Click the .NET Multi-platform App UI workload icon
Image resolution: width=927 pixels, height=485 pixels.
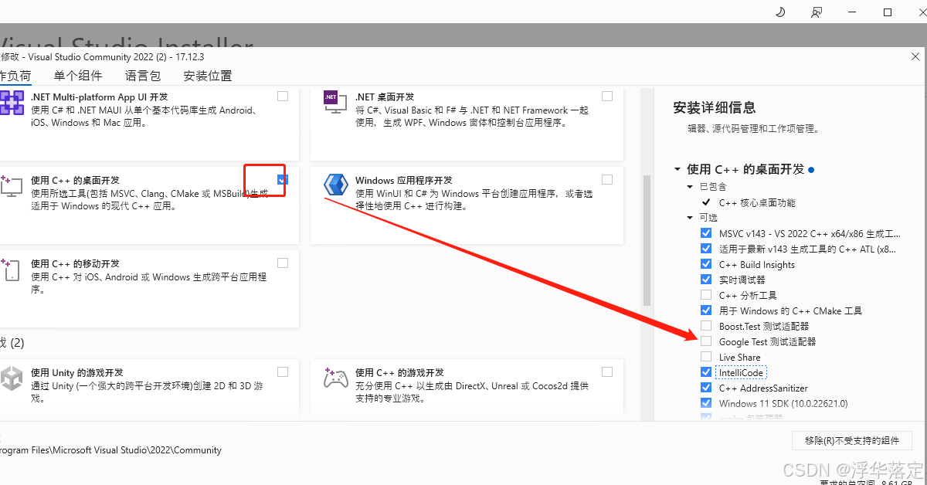pos(11,103)
